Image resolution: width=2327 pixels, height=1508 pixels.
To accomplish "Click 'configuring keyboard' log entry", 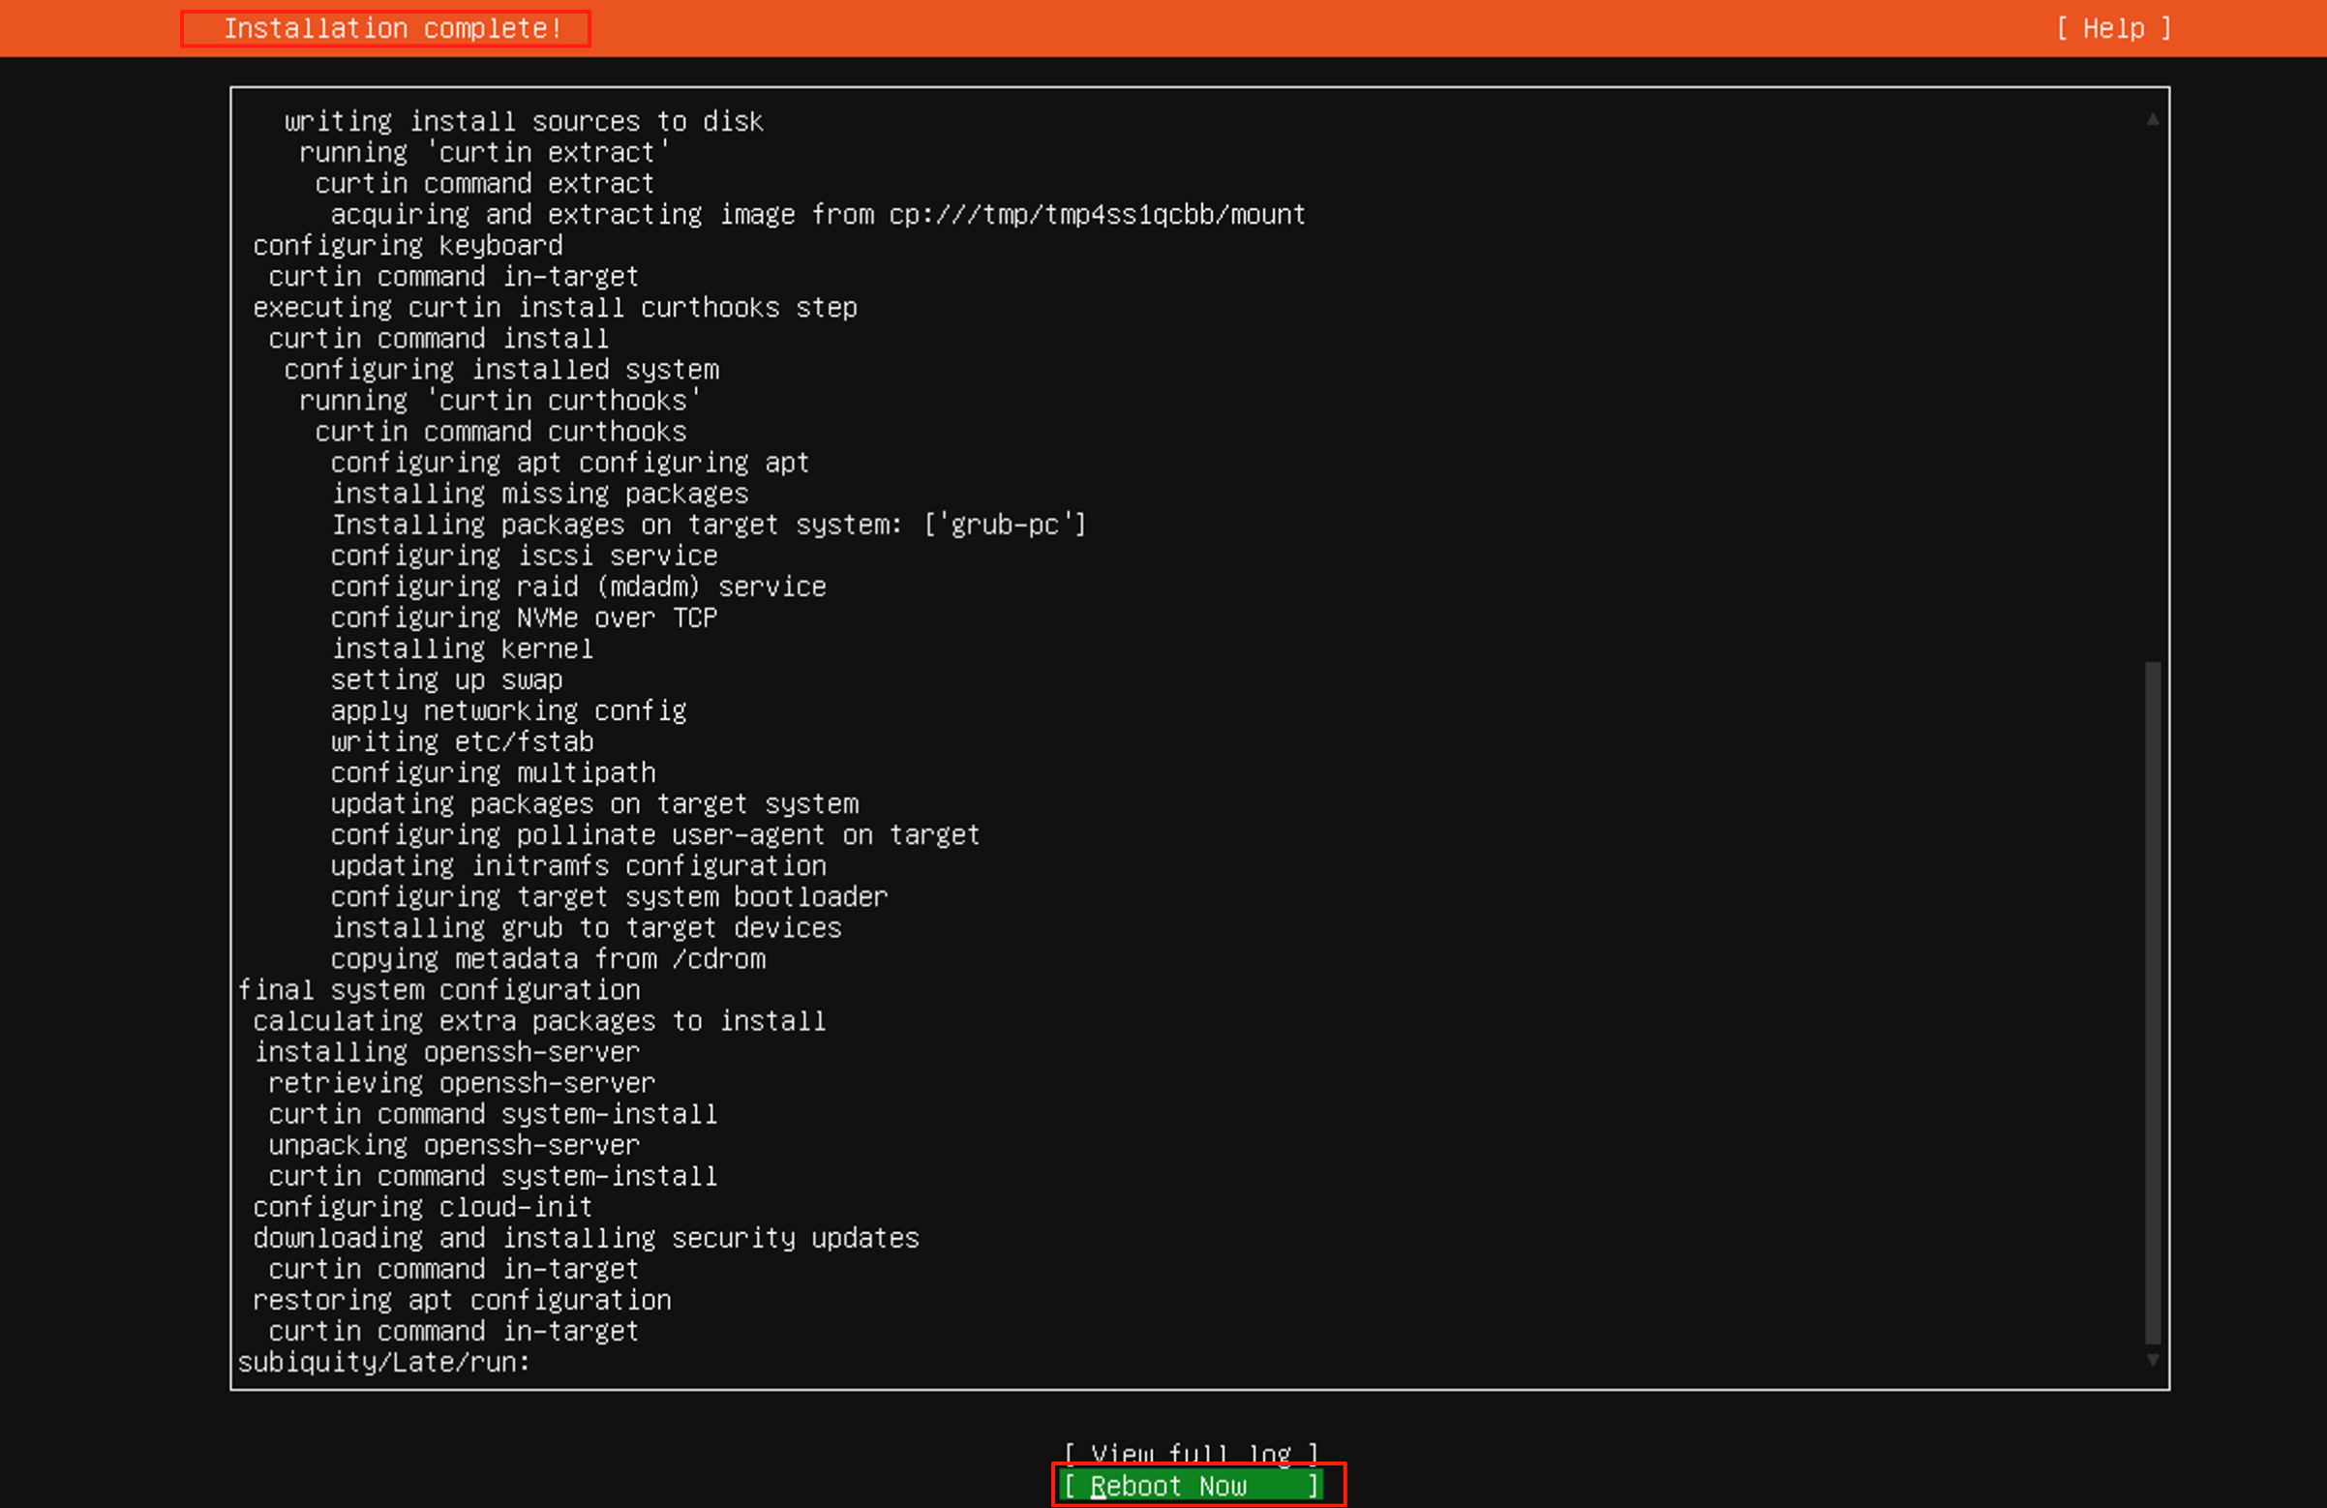I will pyautogui.click(x=408, y=246).
